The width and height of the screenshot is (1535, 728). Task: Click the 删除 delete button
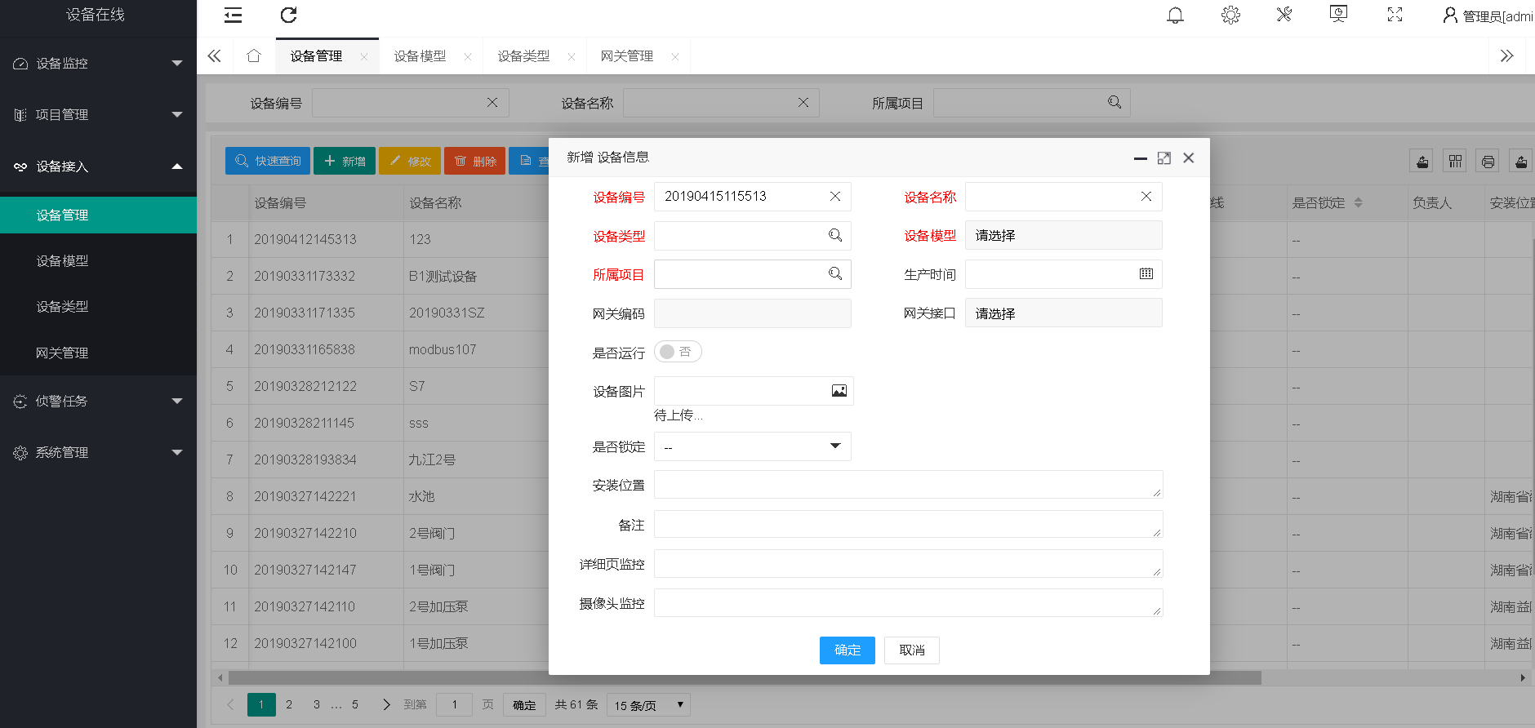click(475, 161)
